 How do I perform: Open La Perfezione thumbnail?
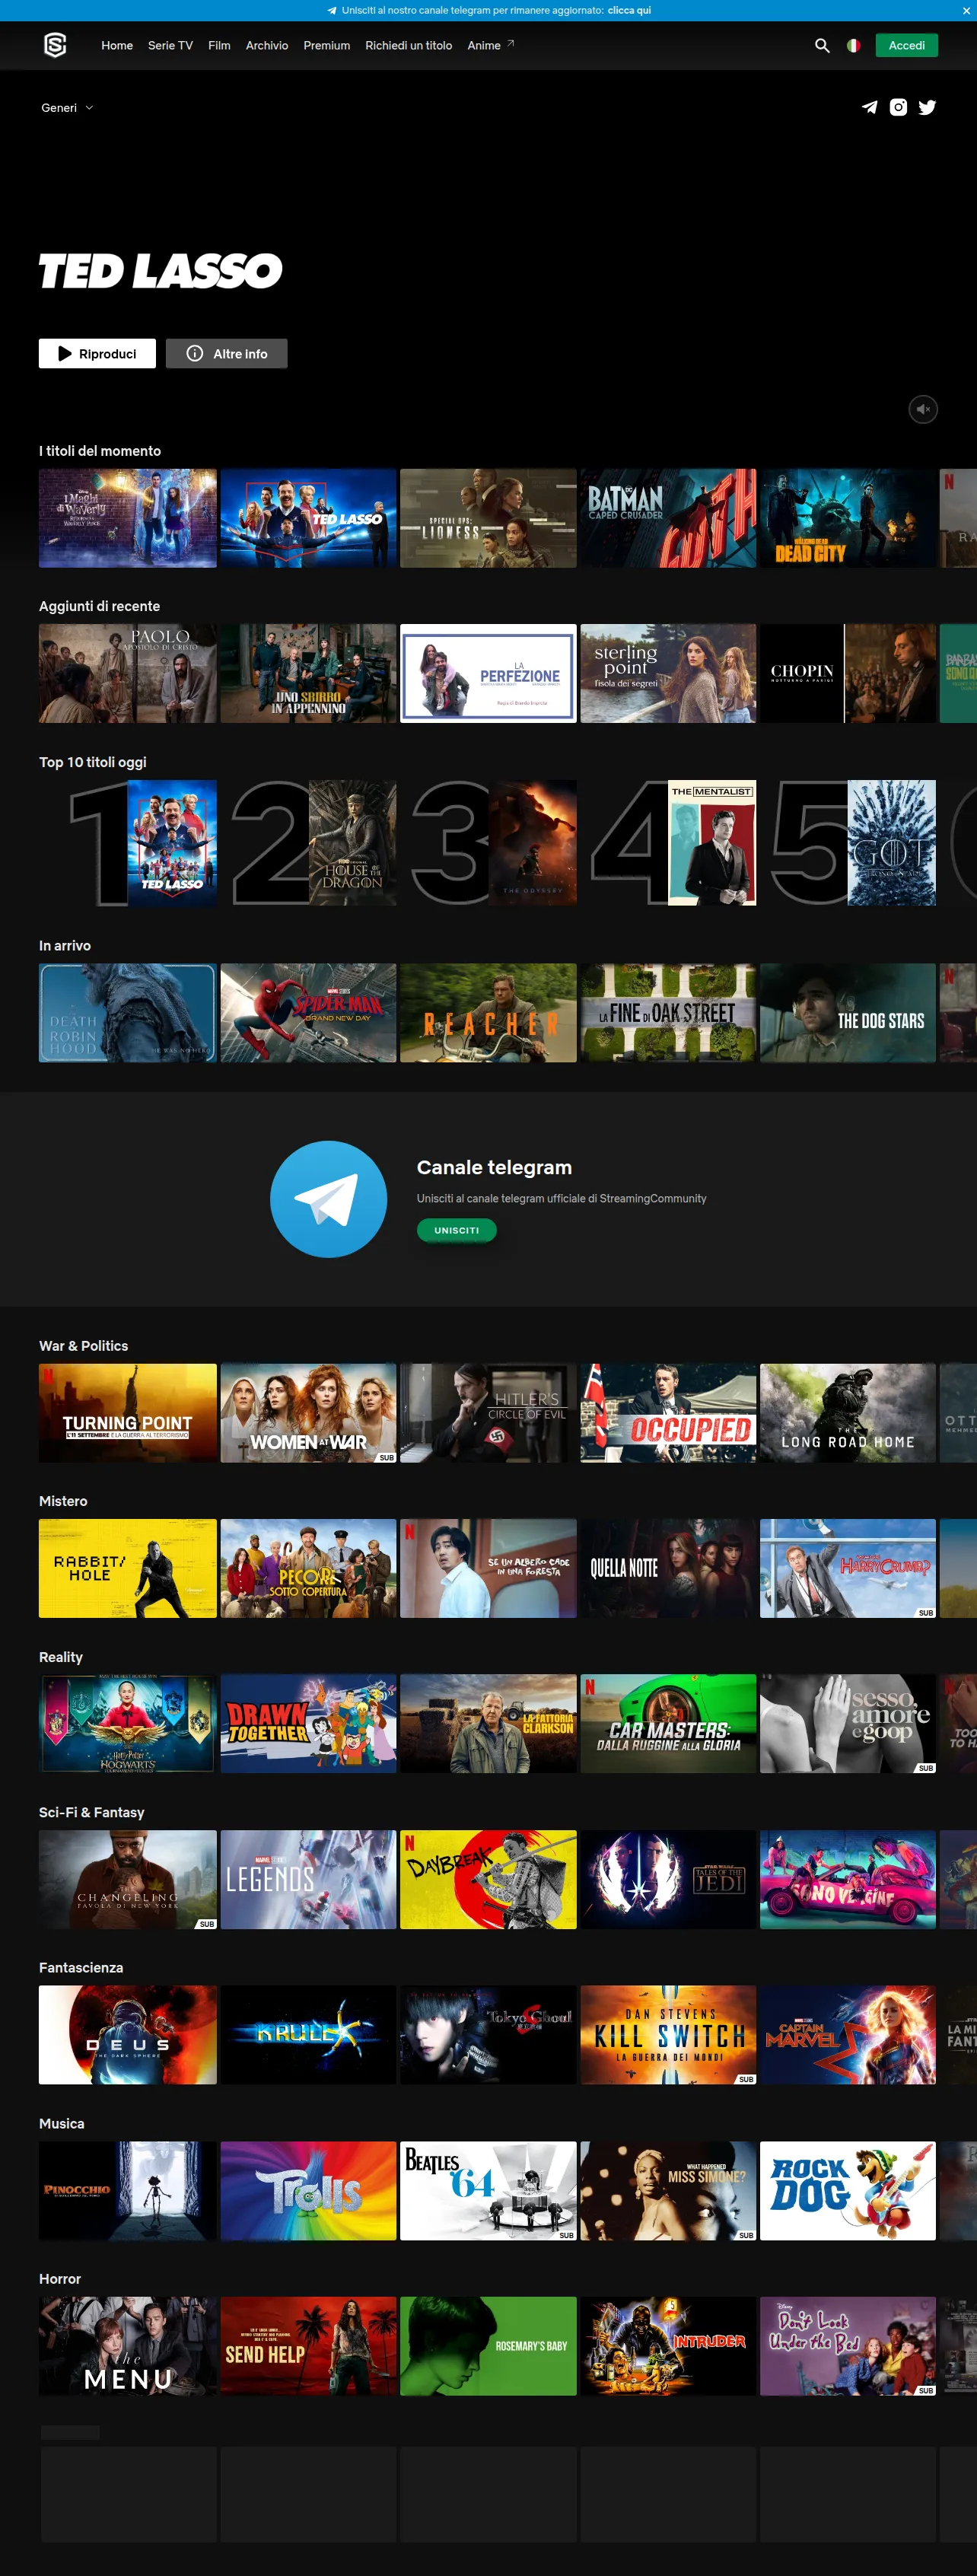click(488, 673)
